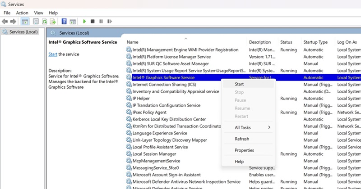Open the Action menu
The image size is (361, 189).
pyautogui.click(x=22, y=13)
